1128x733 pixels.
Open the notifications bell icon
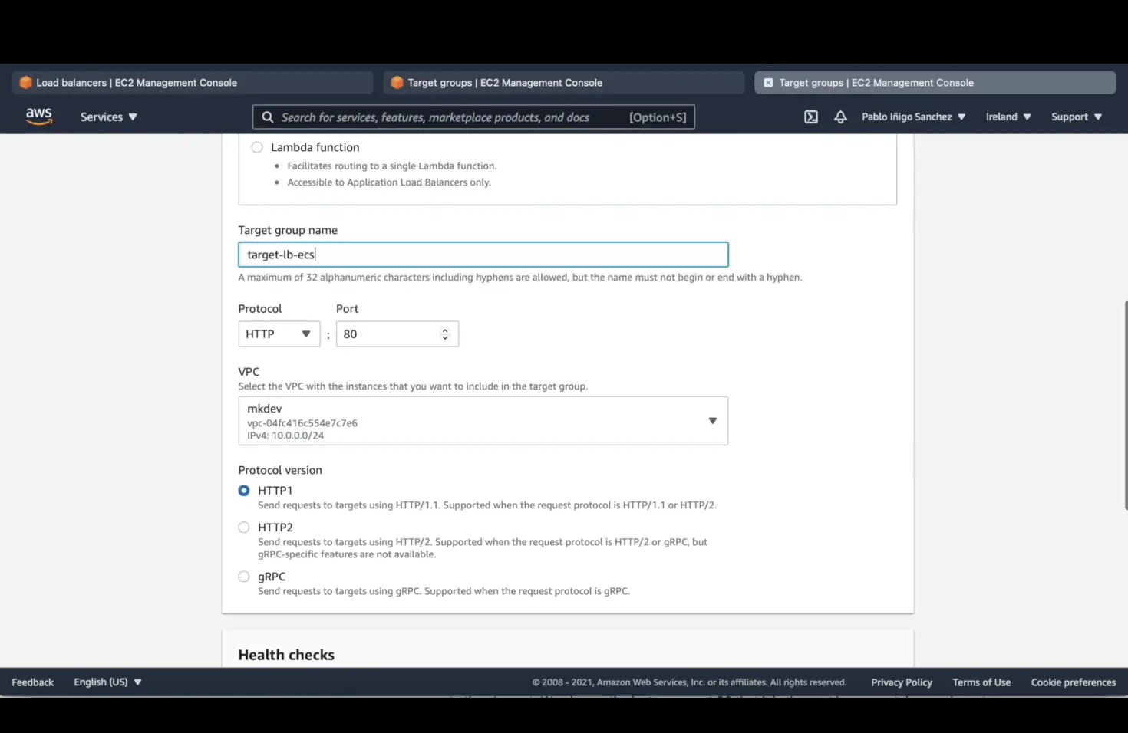click(840, 117)
